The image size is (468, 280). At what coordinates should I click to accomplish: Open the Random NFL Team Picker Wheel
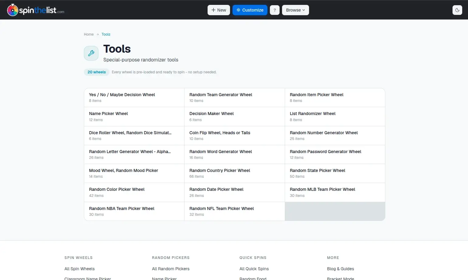click(235, 212)
